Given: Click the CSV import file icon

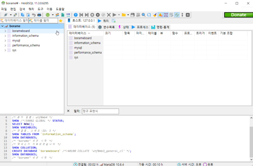Looking at the screenshot, I should pyautogui.click(x=63, y=15).
